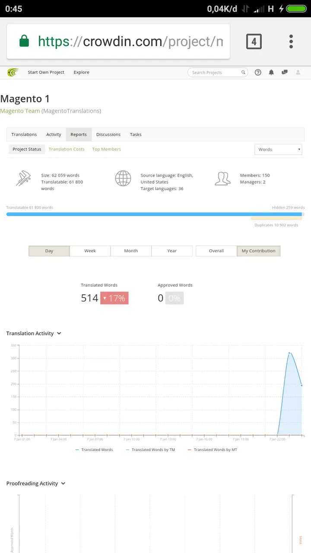
Task: Open the Words unit dropdown
Action: (278, 149)
